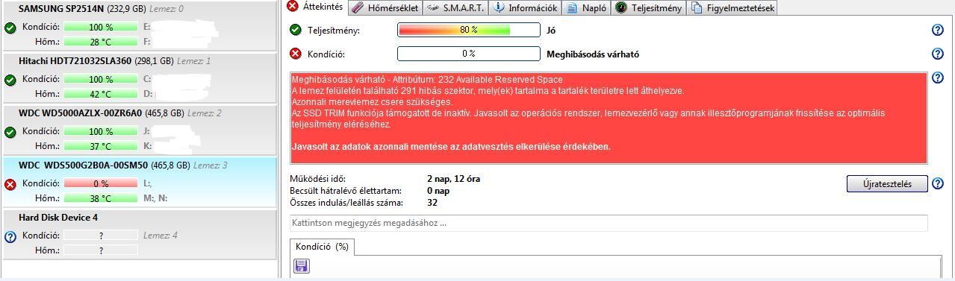Select the WDC WDS500G2B0A-00SM50 disk

(139, 182)
